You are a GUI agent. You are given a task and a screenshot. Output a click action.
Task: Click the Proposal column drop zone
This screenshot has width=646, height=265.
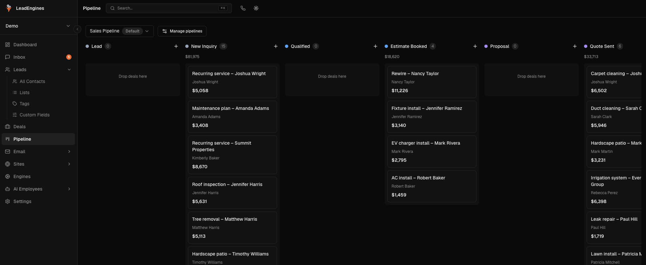532,80
